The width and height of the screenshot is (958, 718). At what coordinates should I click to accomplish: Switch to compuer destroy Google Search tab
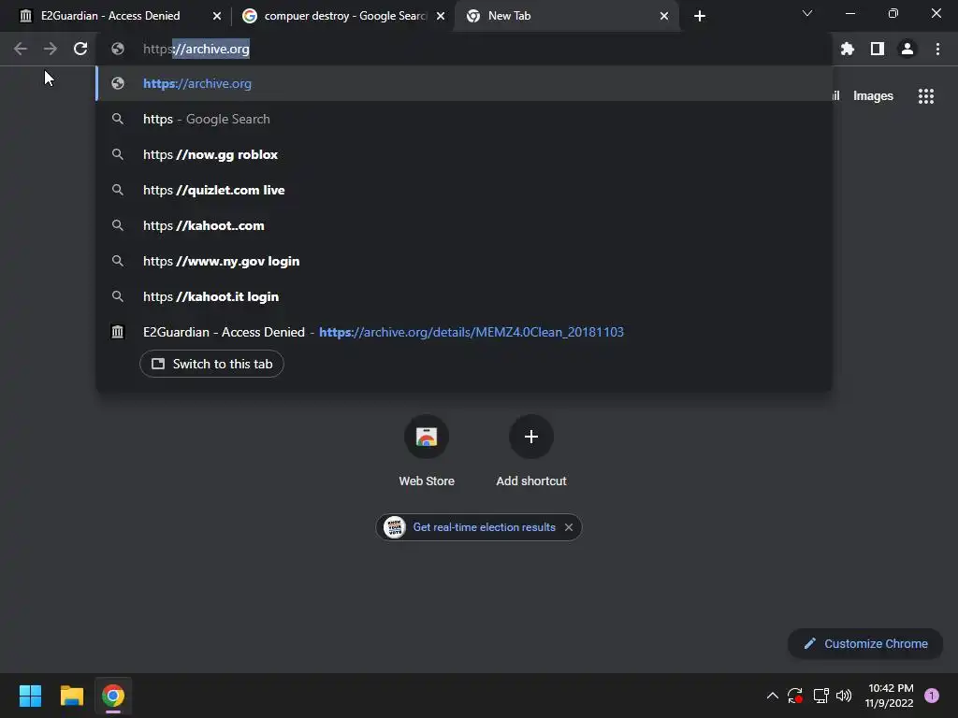[x=344, y=16]
